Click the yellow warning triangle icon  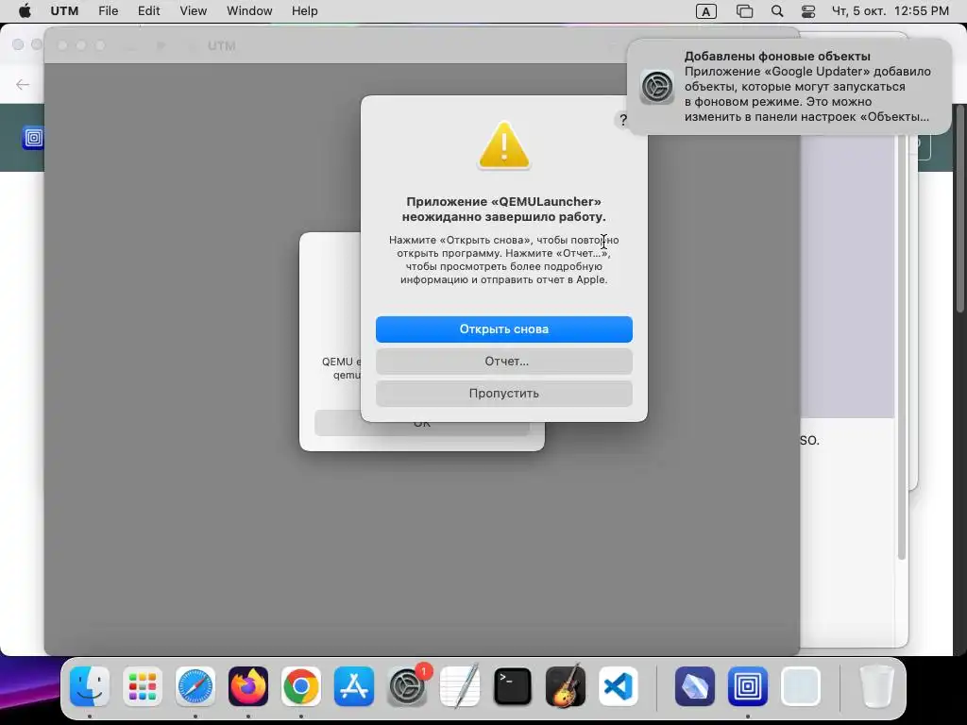504,145
